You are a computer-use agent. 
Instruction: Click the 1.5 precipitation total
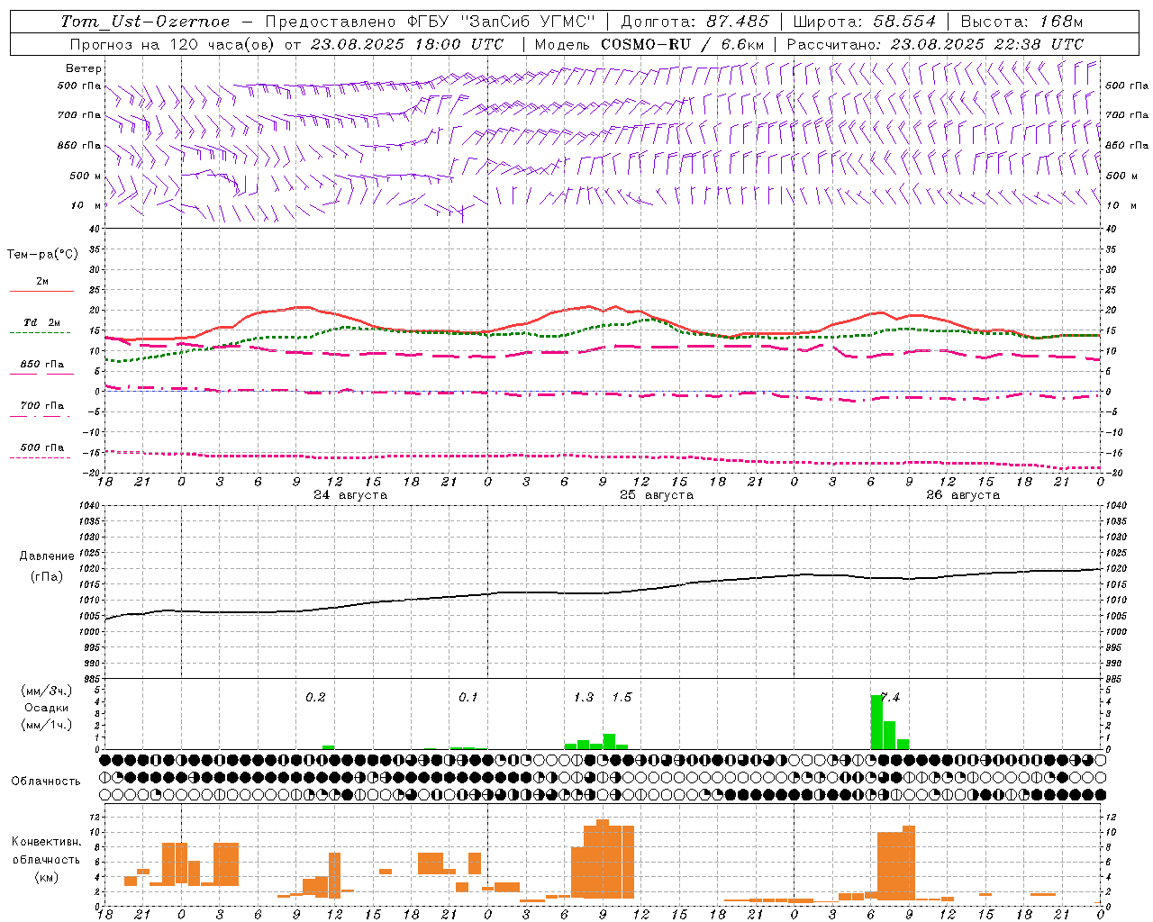(x=622, y=697)
